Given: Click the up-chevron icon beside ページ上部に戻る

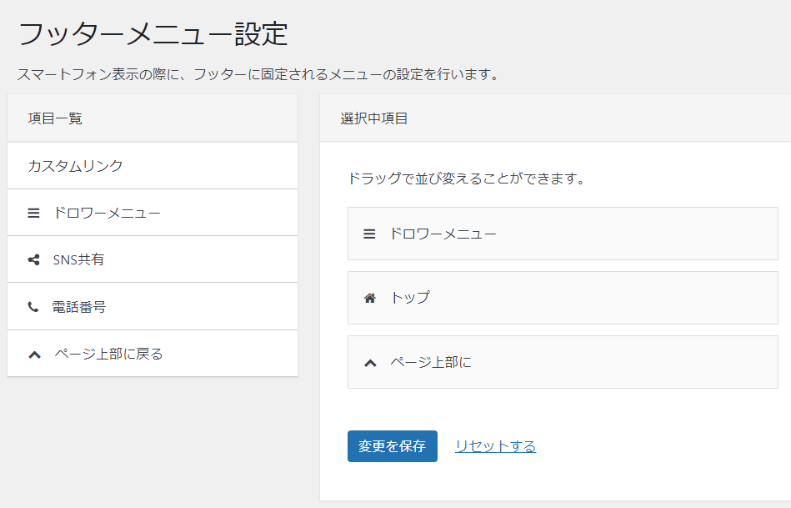Looking at the screenshot, I should [x=34, y=355].
